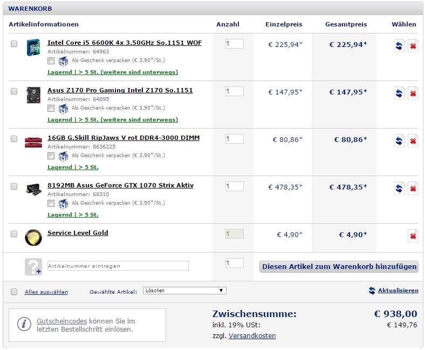The height and width of the screenshot is (350, 425).
Task: Click the gift wrap icon for GTX 1070
Action: tap(63, 204)
